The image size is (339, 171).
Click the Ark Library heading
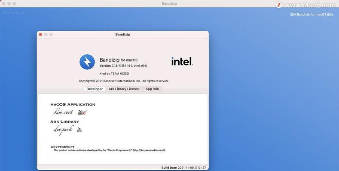pos(64,122)
